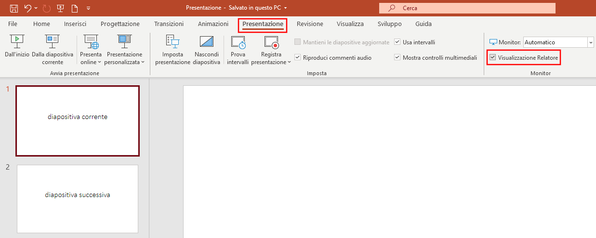The height and width of the screenshot is (238, 596).
Task: Undo the last action
Action: (28, 8)
